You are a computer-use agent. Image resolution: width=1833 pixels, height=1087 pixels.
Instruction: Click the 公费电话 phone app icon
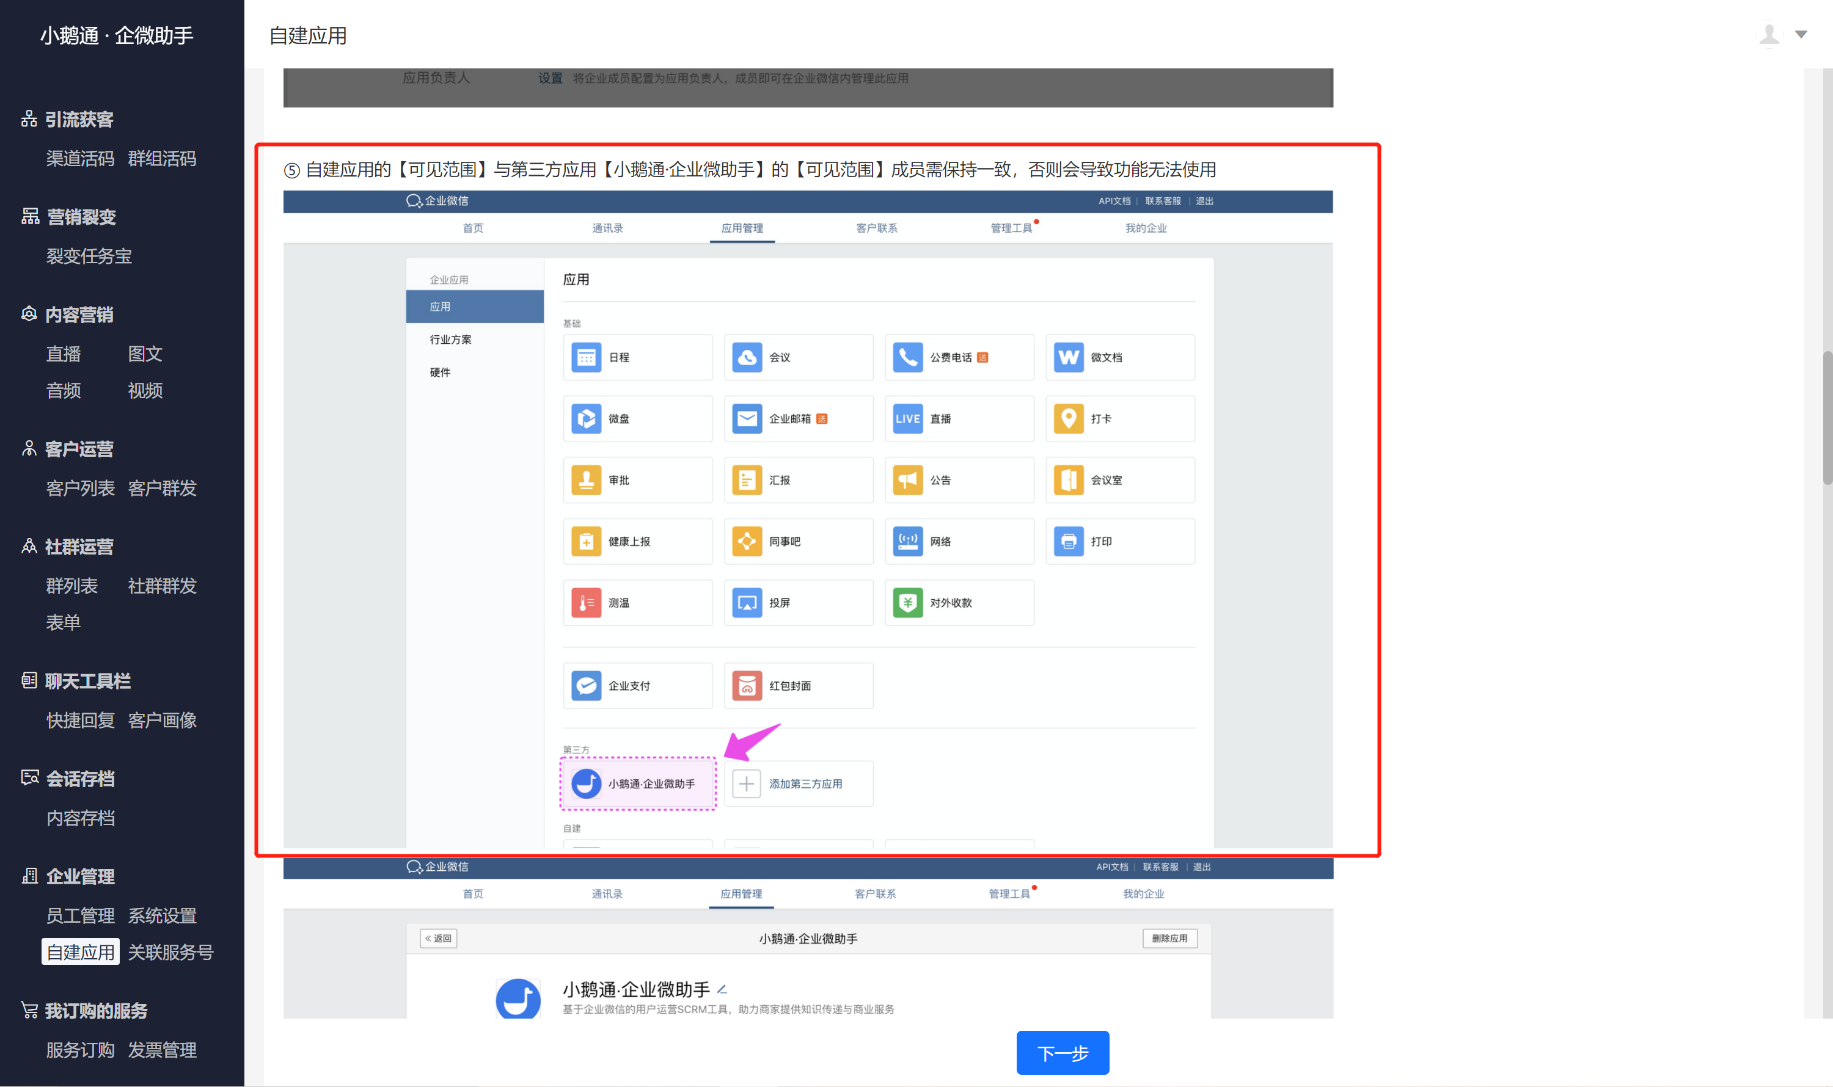coord(907,357)
